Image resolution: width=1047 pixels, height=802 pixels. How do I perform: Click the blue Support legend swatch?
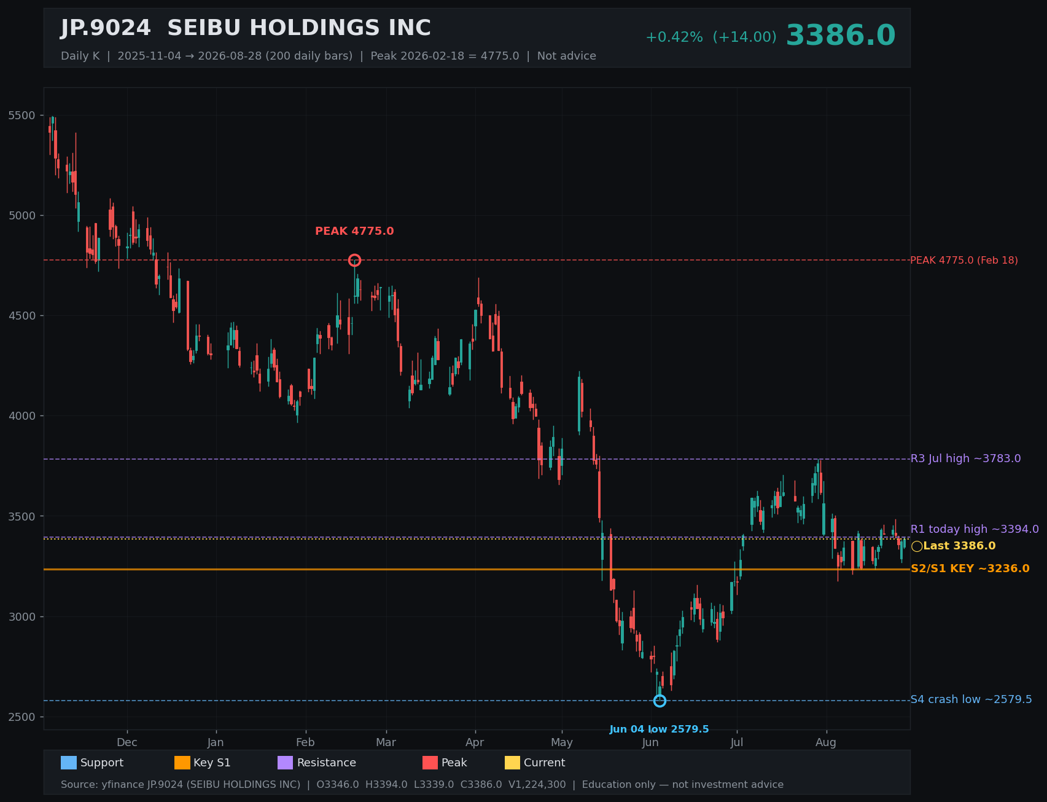(x=69, y=763)
